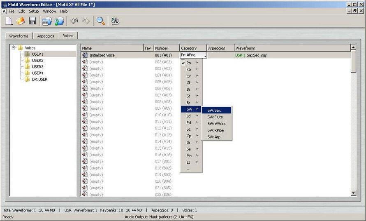366x221 pixels.
Task: Select the Initialized Voice row
Action: (x=102, y=55)
